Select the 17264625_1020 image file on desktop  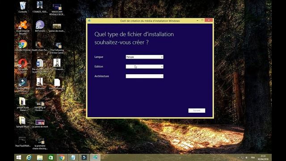[40, 7]
